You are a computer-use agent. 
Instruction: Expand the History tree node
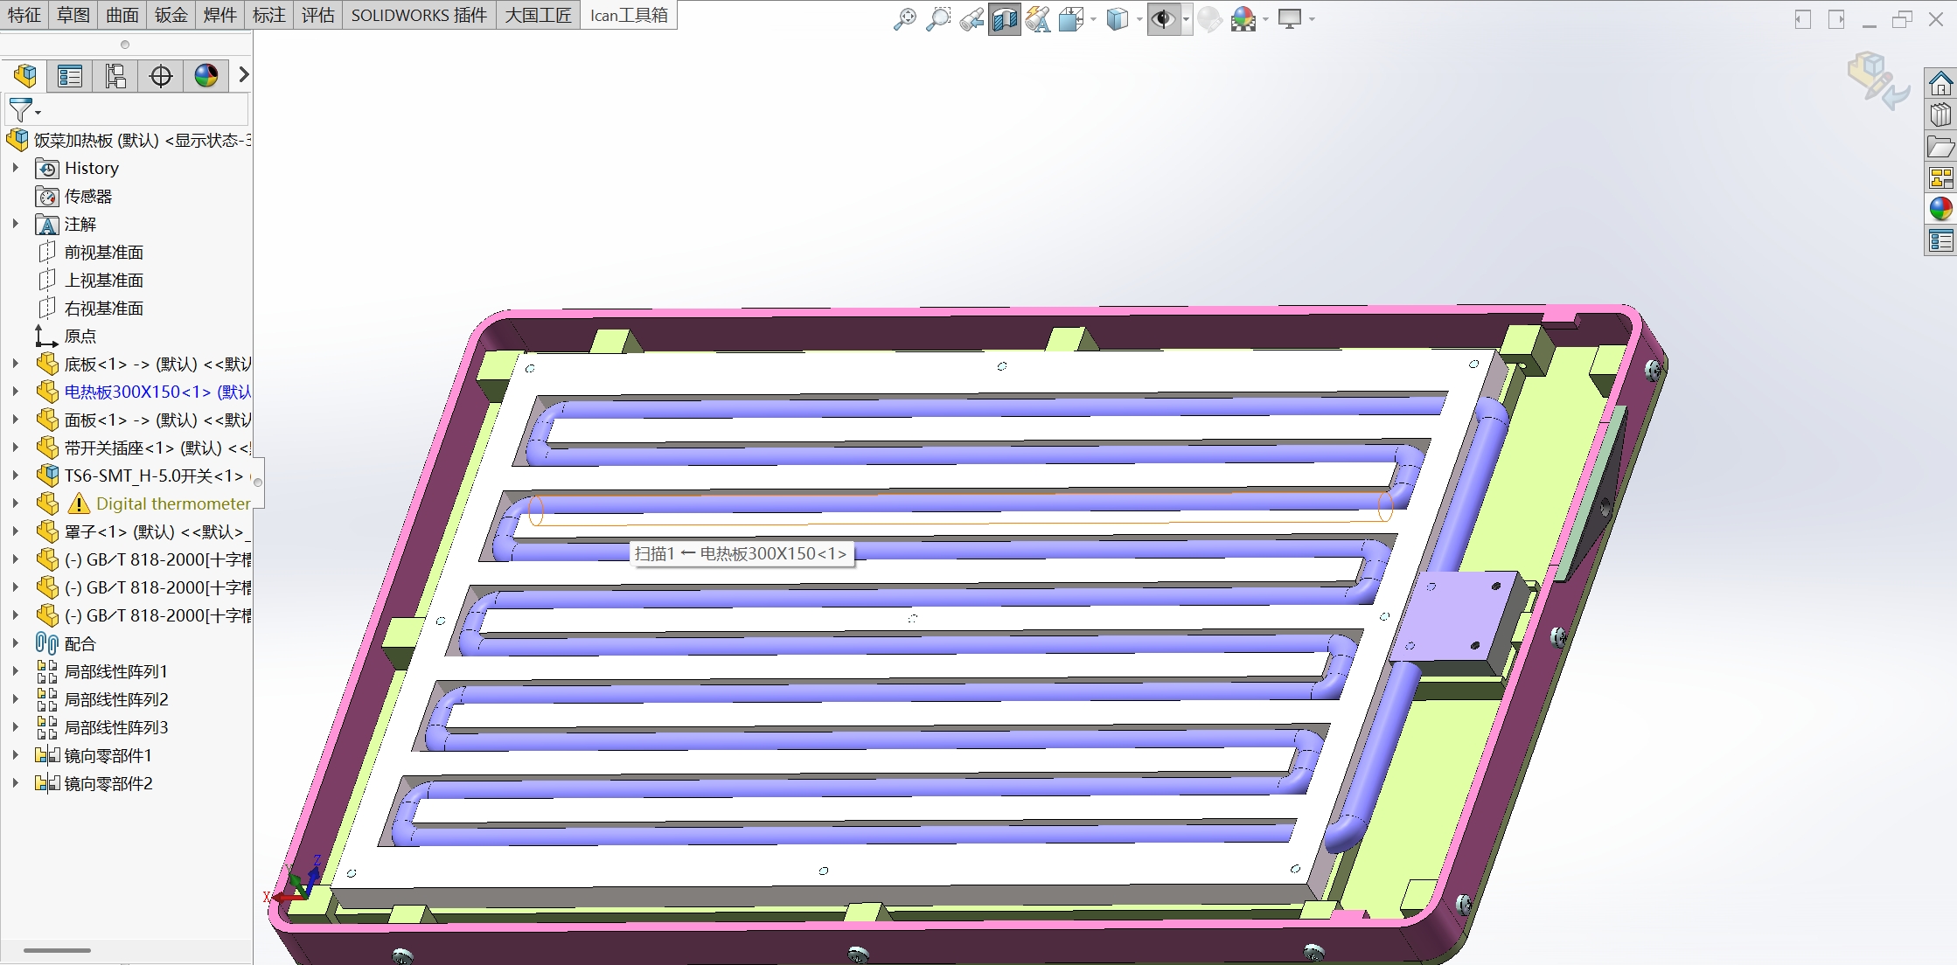coord(15,168)
